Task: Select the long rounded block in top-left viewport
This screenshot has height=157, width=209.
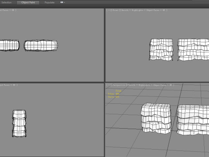Action: point(41,45)
